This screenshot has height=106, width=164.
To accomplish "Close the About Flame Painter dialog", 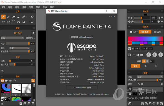I will coord(114,11).
